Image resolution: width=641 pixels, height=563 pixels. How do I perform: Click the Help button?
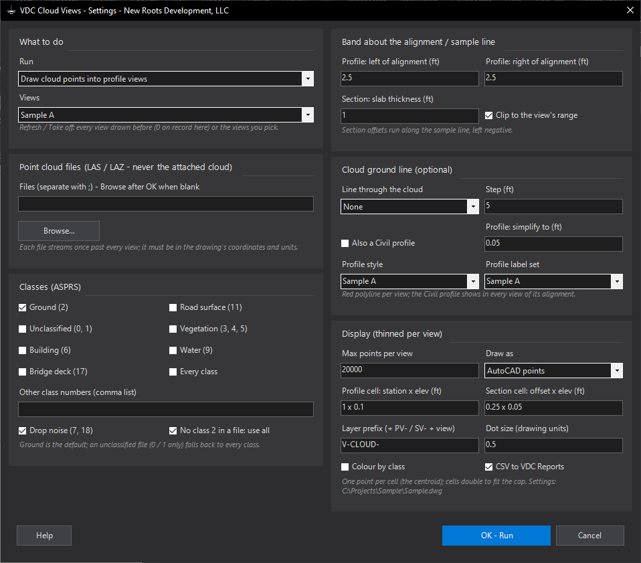coord(44,536)
